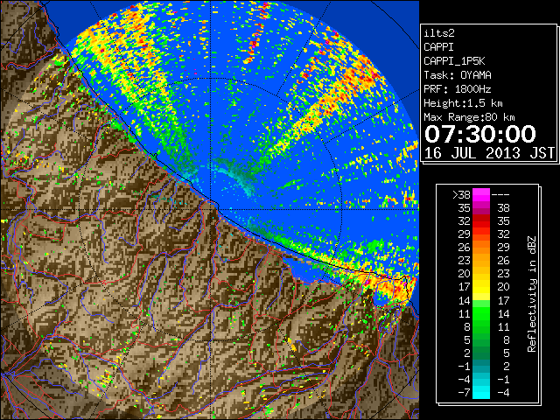The height and width of the screenshot is (420, 560).
Task: Click the 'Task: OYAMA' line
Action: point(458,75)
